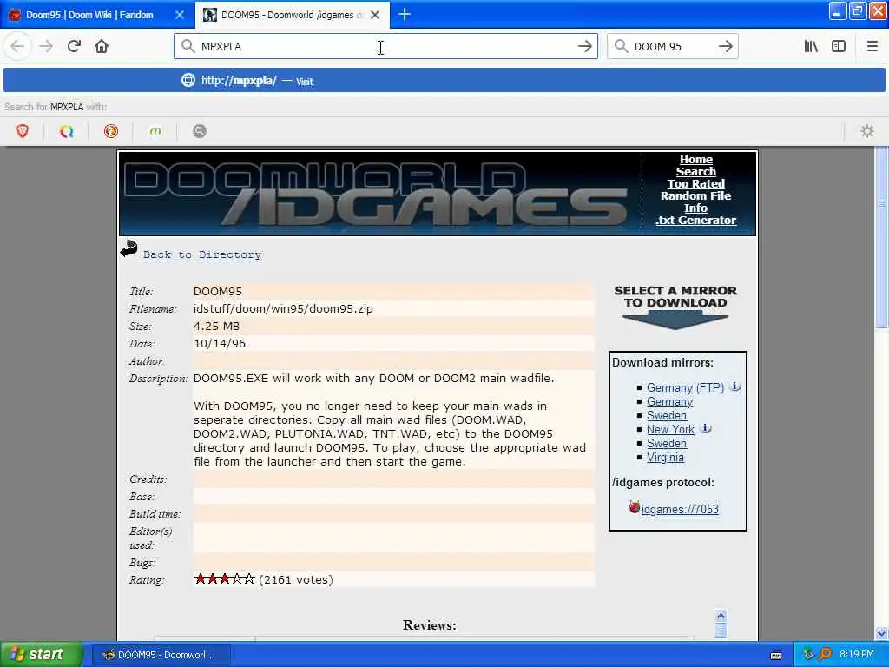The image size is (889, 667).
Task: Search MPXPLA with the green m engine
Action: 155,131
